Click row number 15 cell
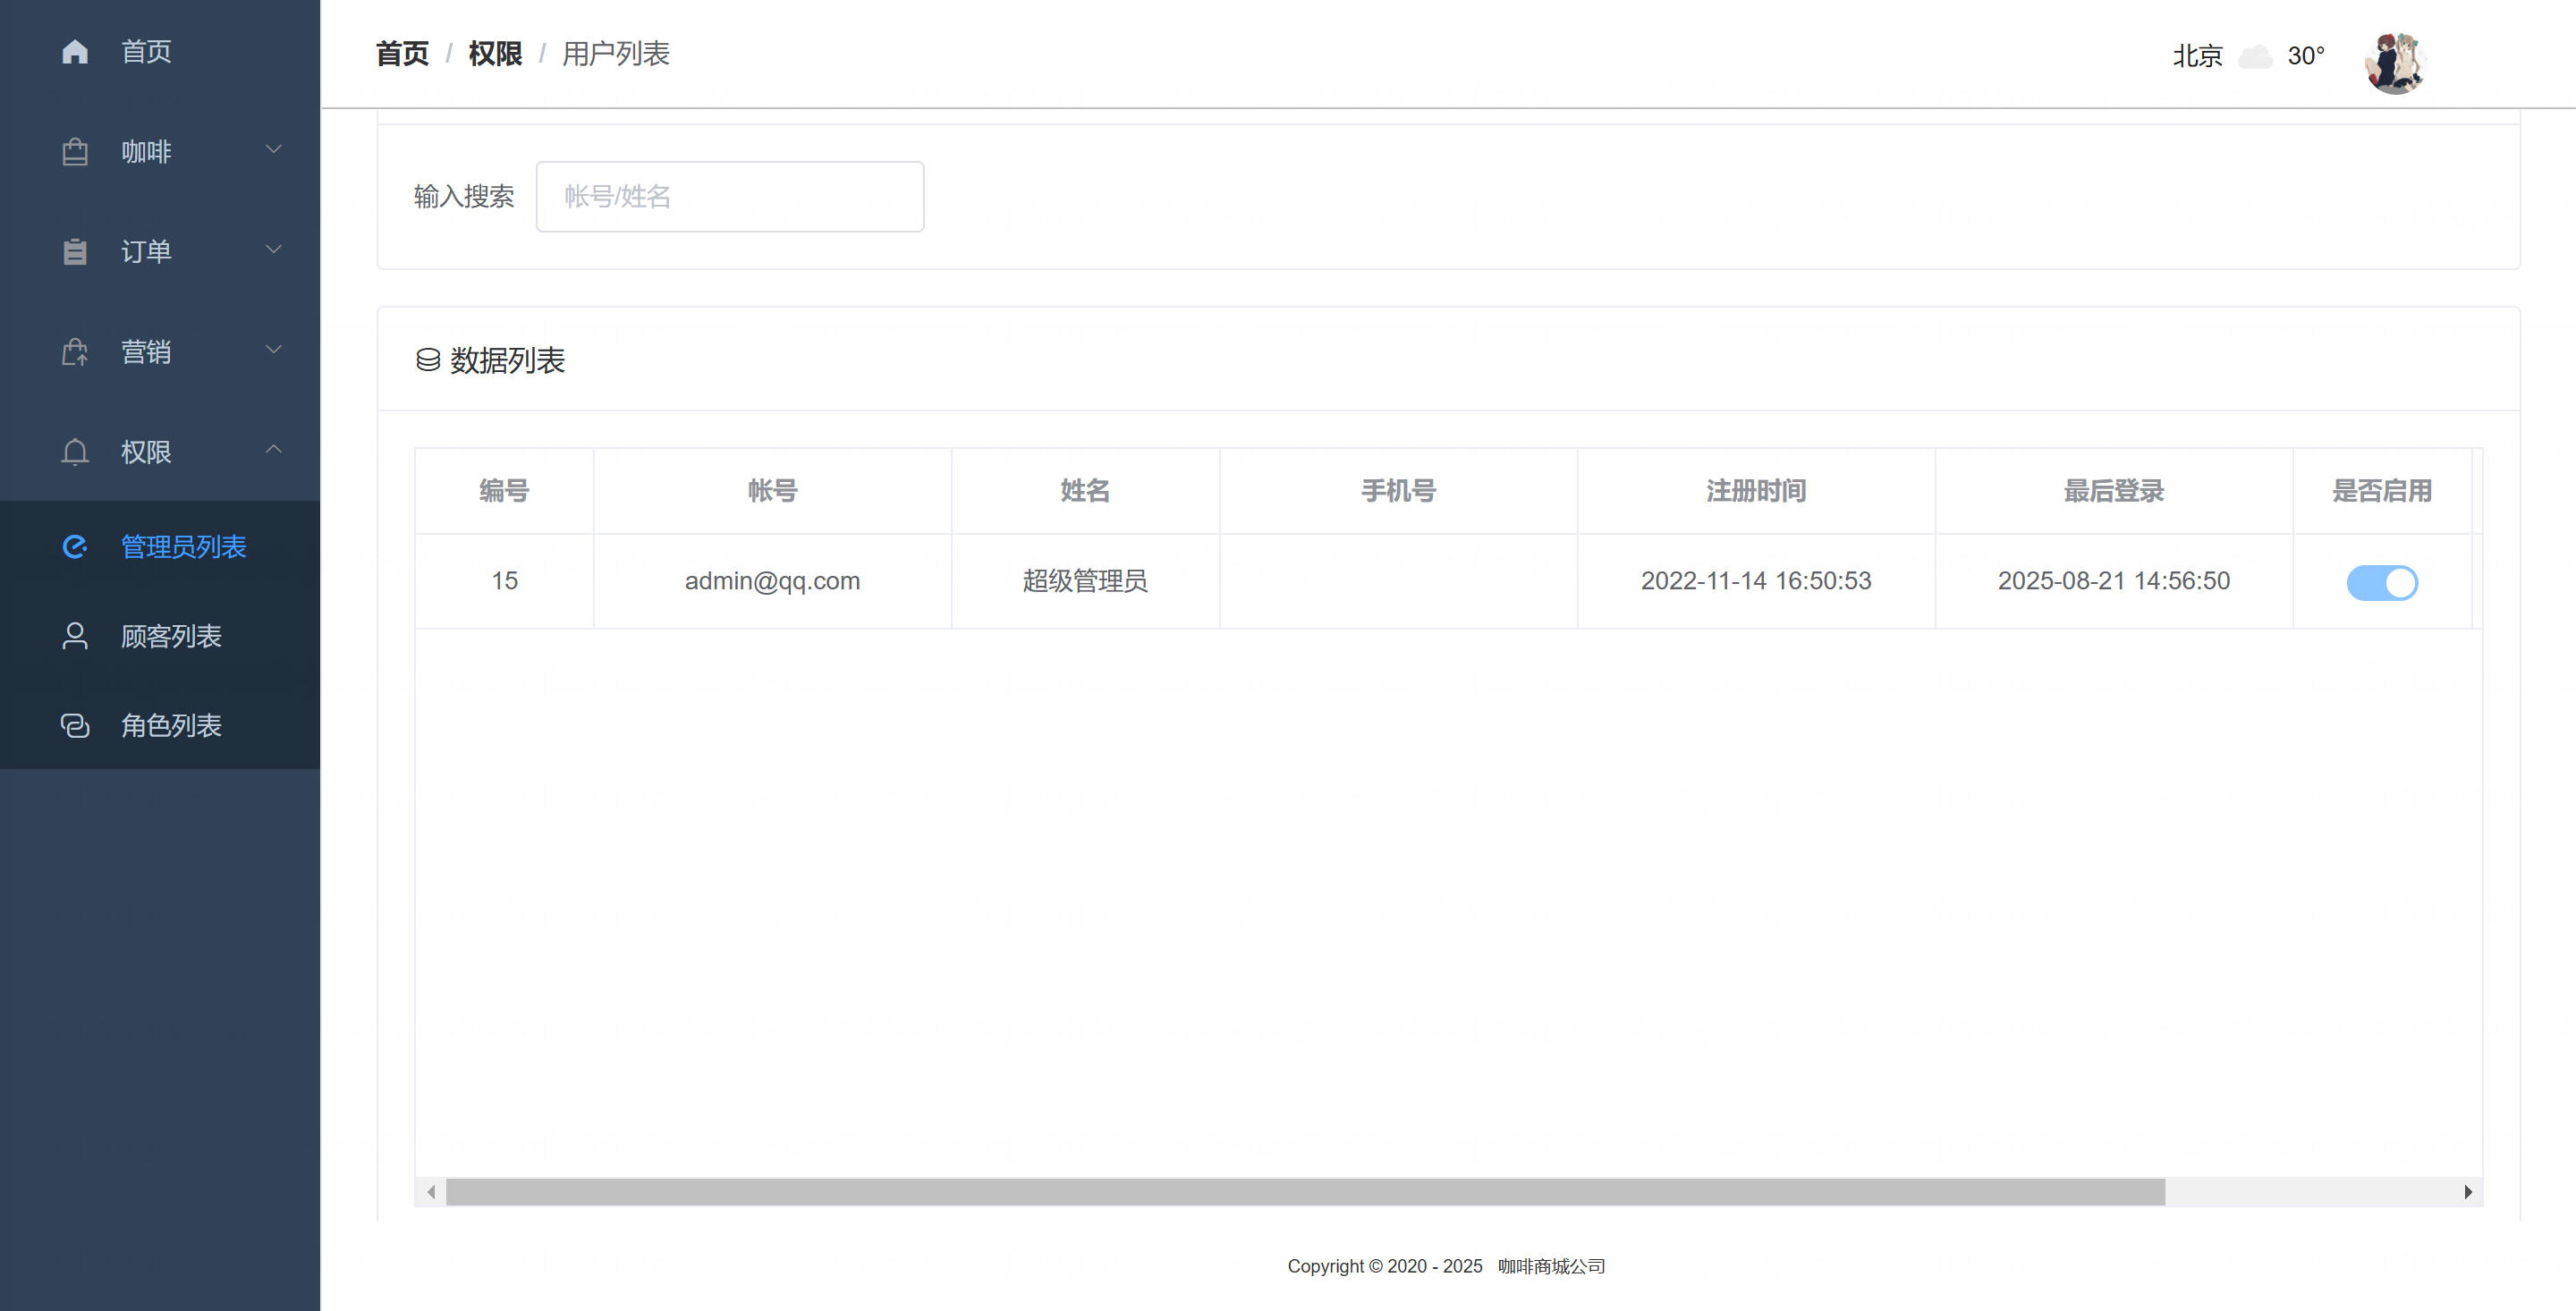Viewport: 2576px width, 1311px height. click(x=504, y=581)
